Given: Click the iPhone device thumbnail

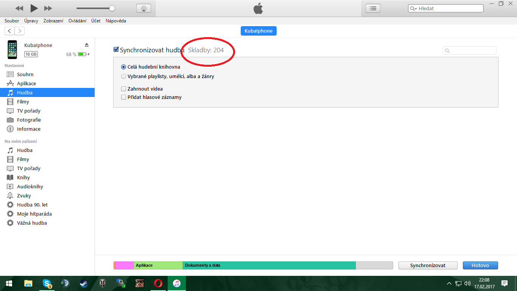Looking at the screenshot, I should [12, 50].
